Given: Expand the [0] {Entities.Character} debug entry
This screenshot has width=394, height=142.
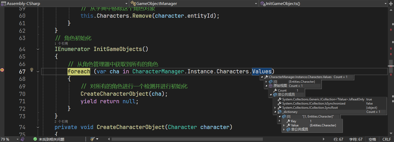Looking at the screenshot, I should pos(266,82).
